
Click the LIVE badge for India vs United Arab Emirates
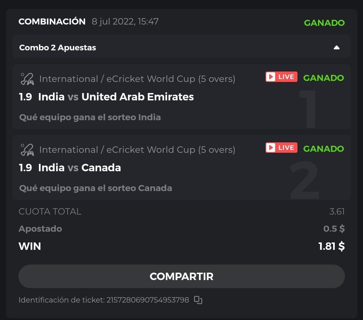tap(281, 77)
